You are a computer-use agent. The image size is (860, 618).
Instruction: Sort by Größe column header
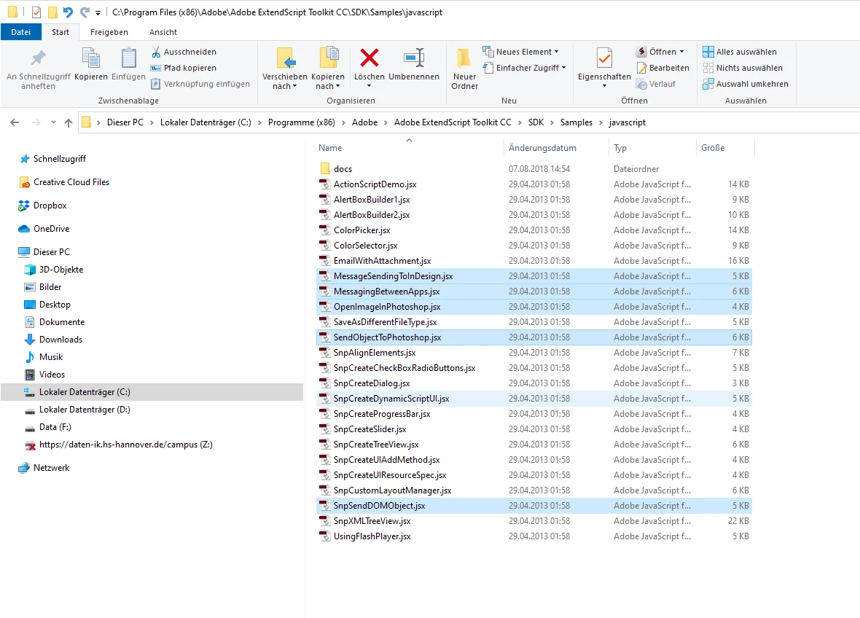[x=725, y=147]
